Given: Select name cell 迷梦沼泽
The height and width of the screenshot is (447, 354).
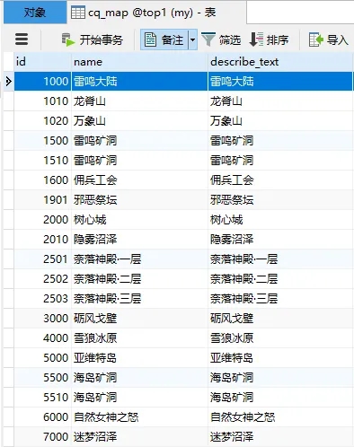Looking at the screenshot, I should 139,437.
